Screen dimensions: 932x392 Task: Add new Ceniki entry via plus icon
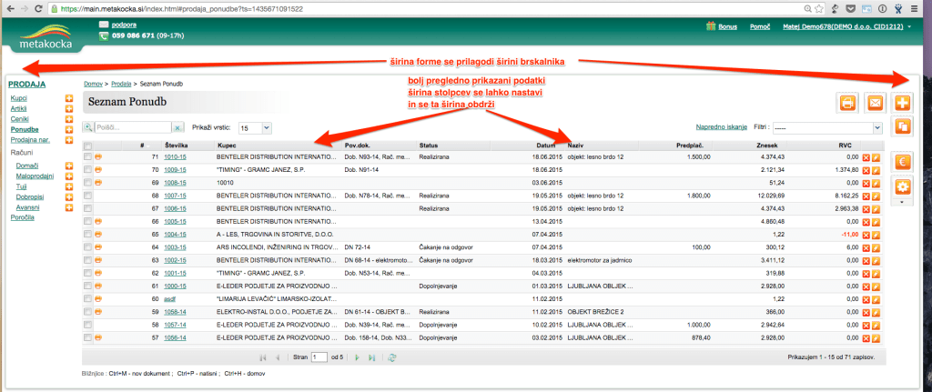pyautogui.click(x=69, y=119)
